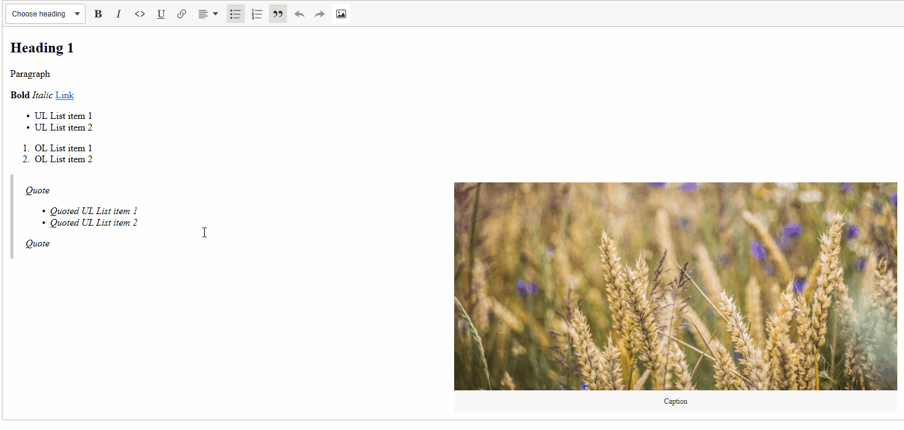The height and width of the screenshot is (430, 904).
Task: Click the image Caption field
Action: coord(675,401)
